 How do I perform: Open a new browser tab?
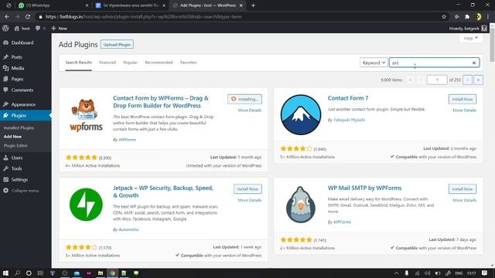click(253, 5)
